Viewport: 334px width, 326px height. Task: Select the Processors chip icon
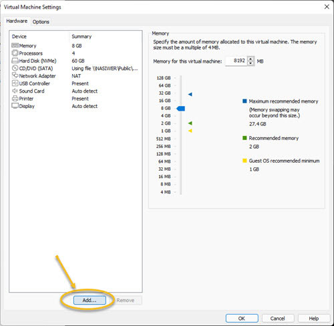coord(15,53)
